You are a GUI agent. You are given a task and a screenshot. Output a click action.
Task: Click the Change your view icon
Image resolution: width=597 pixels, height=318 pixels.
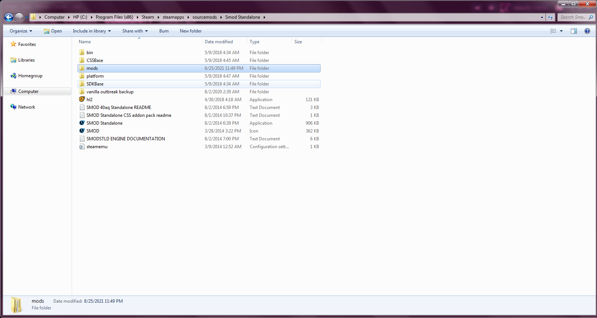553,31
